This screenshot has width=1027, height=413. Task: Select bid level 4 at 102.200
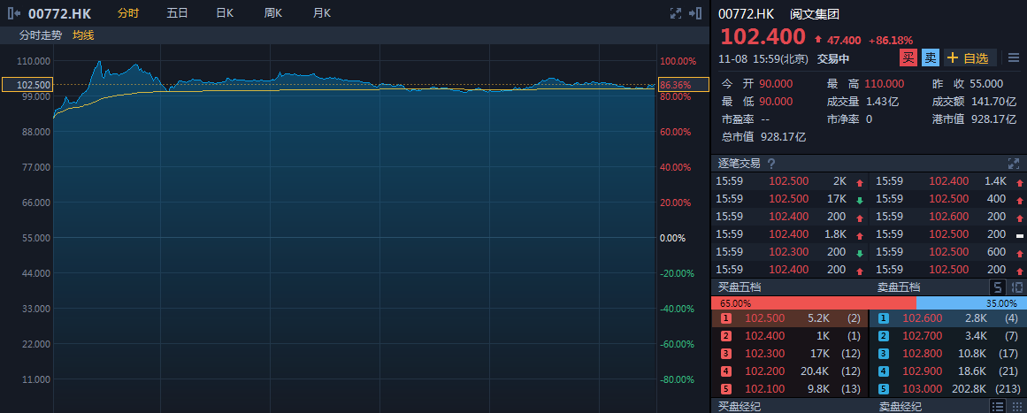(789, 371)
